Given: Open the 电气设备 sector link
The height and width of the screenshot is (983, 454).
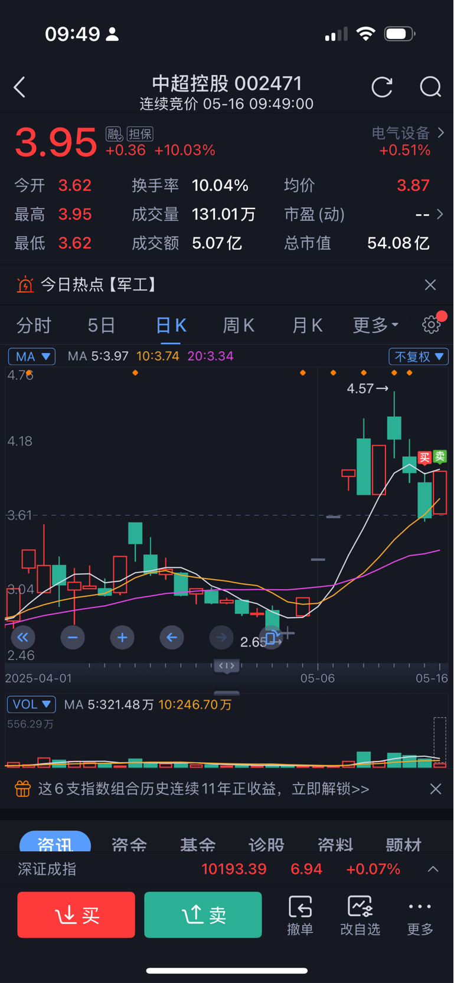Looking at the screenshot, I should point(408,133).
